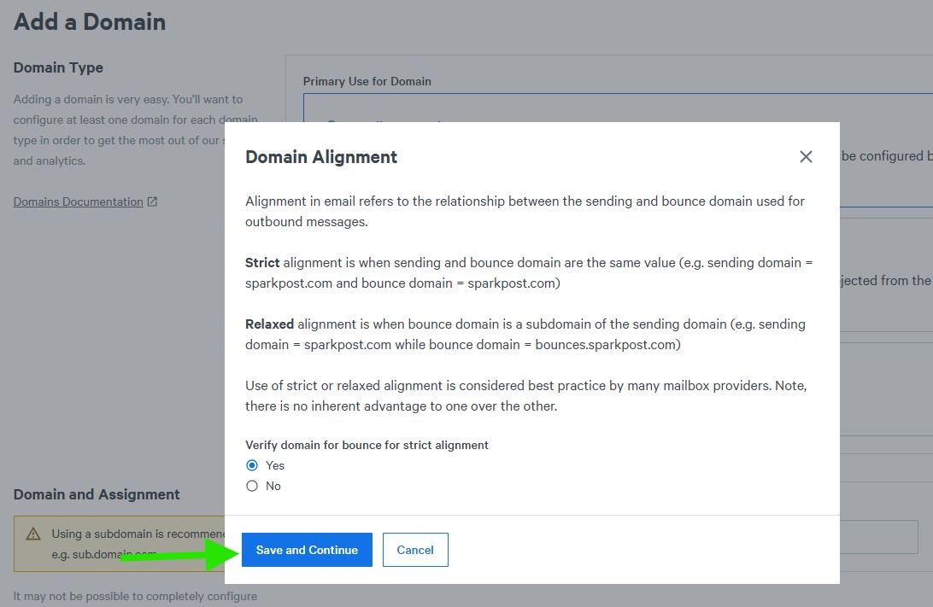Cancel the Domain Alignment dialog
Viewport: 933px width, 607px height.
click(415, 550)
